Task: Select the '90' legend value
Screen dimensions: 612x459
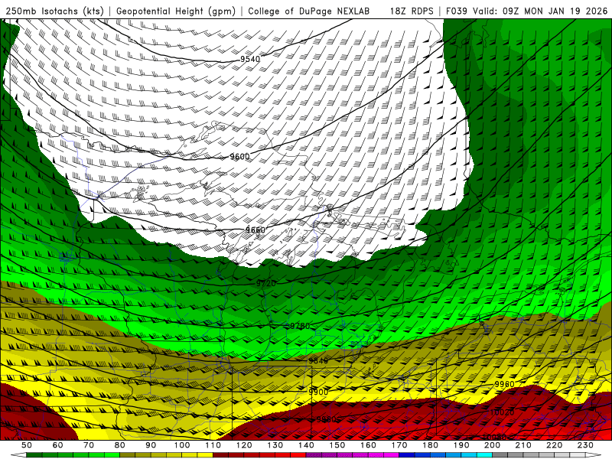Action: tap(151, 445)
